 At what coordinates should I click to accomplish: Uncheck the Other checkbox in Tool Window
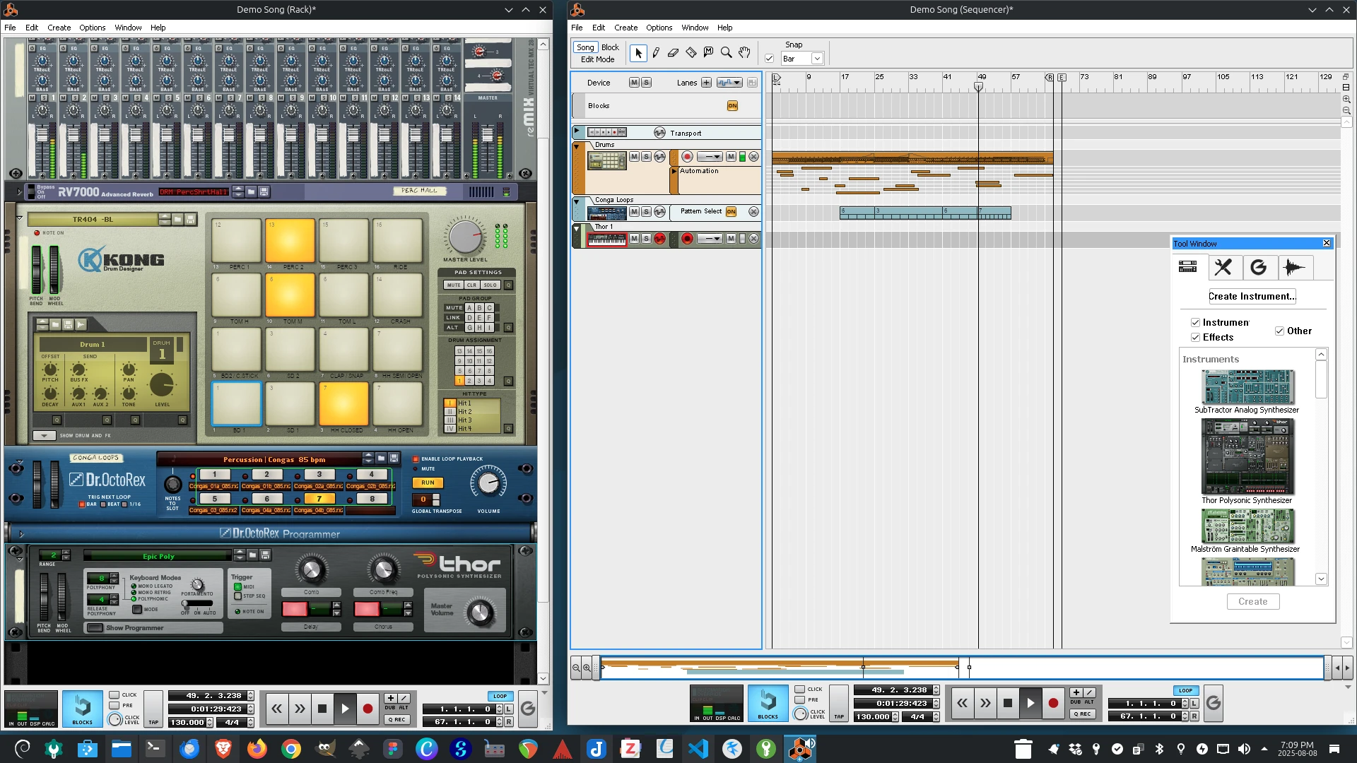pyautogui.click(x=1279, y=331)
